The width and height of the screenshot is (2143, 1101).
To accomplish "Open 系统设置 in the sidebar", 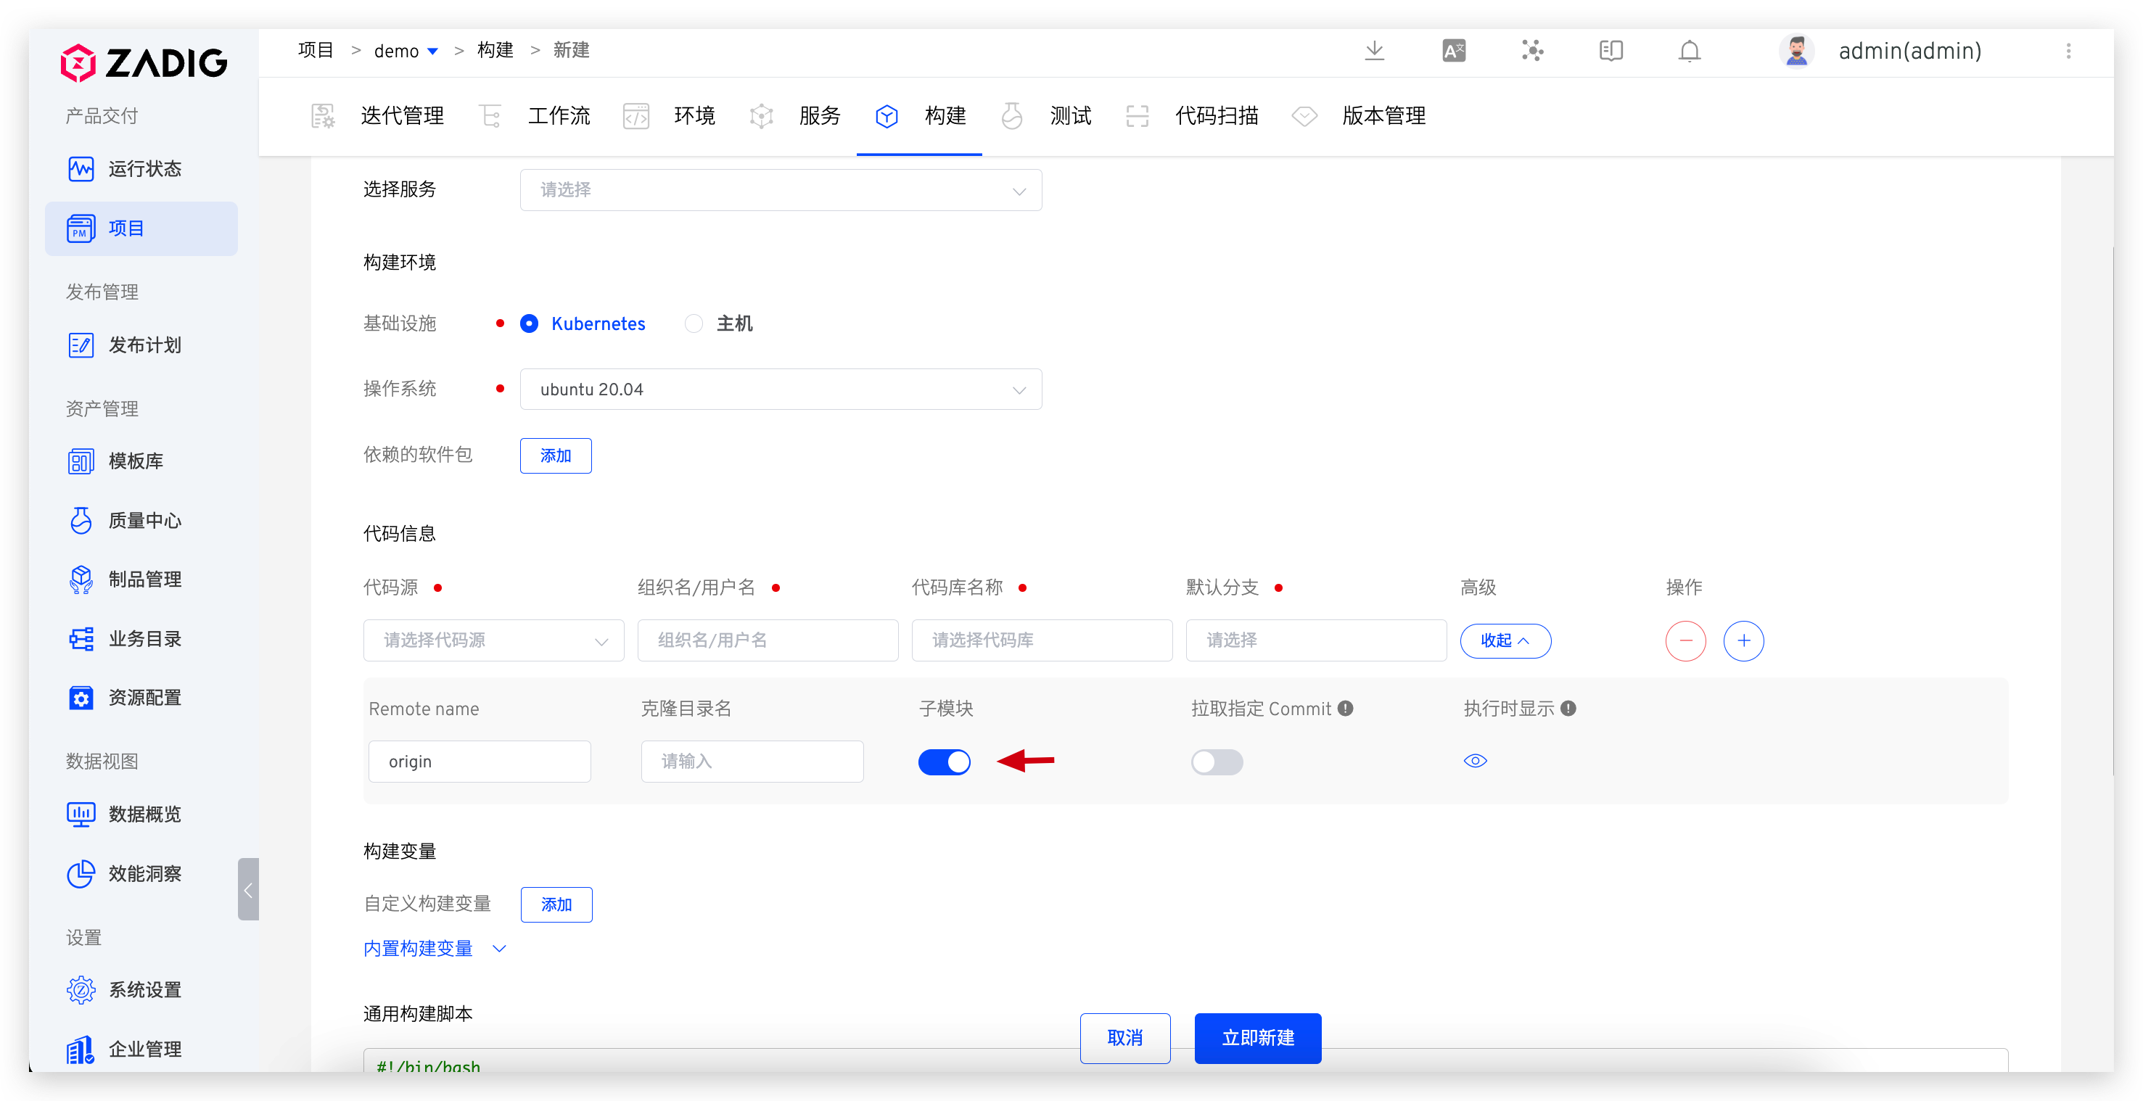I will 145,989.
